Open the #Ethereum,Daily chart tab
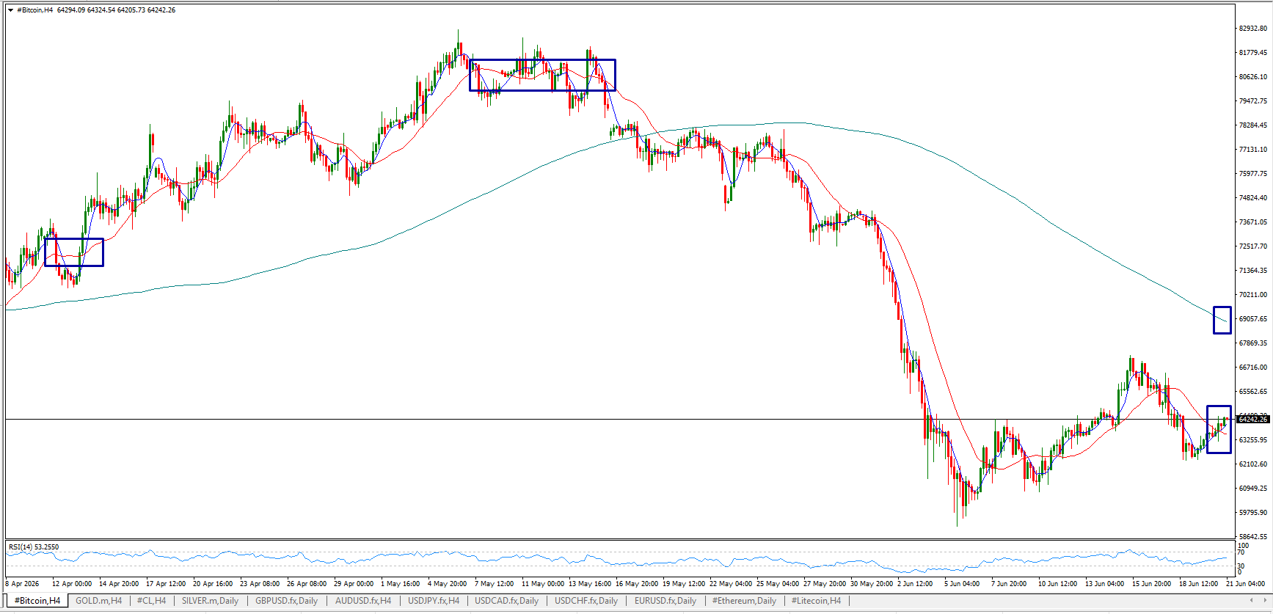Image resolution: width=1273 pixels, height=614 pixels. coord(744,601)
